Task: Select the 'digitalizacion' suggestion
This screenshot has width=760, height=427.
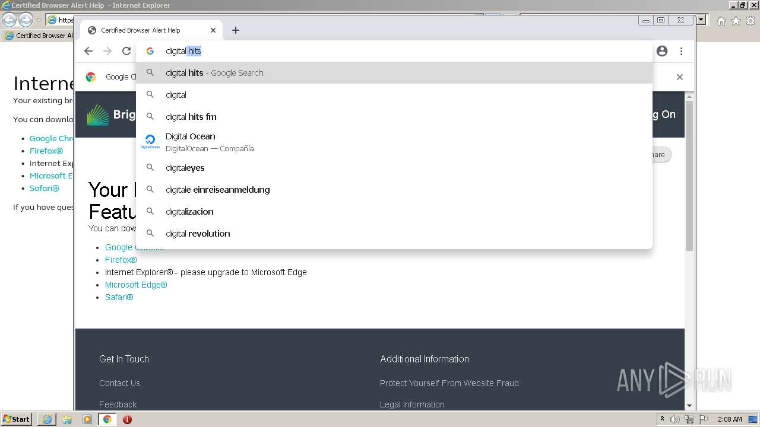Action: pos(394,212)
